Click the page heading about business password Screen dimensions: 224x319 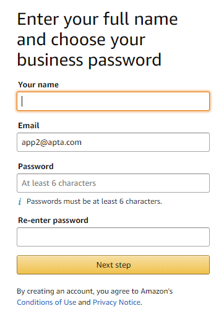pos(97,40)
